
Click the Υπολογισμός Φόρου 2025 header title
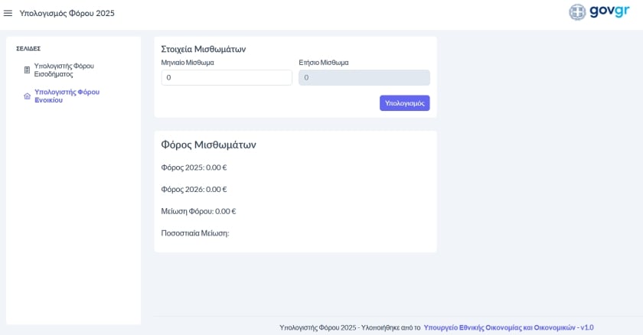tap(67, 13)
